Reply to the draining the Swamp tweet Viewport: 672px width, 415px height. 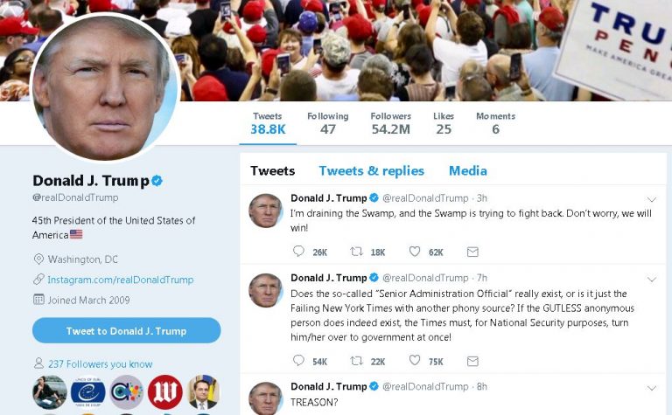[298, 251]
